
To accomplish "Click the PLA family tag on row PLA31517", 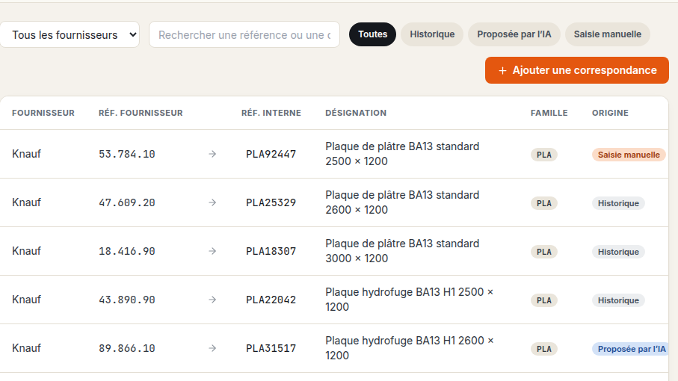I will [544, 349].
